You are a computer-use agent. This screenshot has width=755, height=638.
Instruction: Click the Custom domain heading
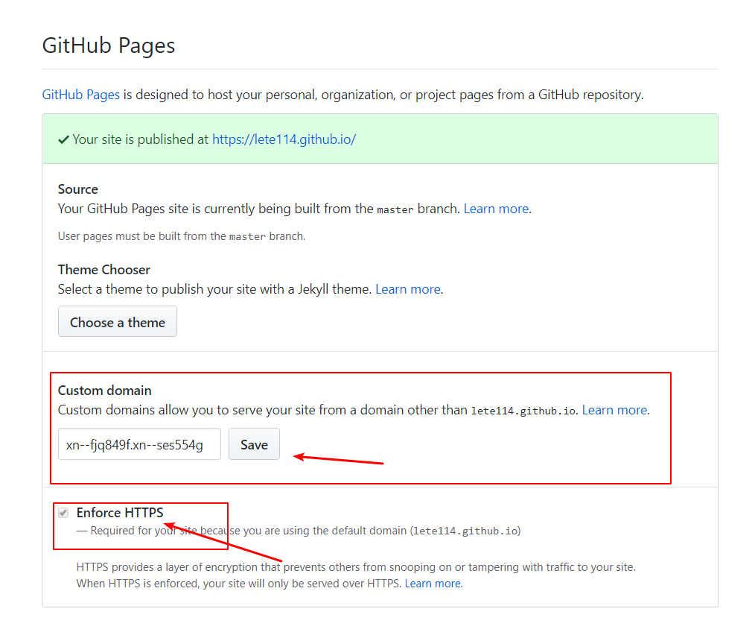point(105,391)
